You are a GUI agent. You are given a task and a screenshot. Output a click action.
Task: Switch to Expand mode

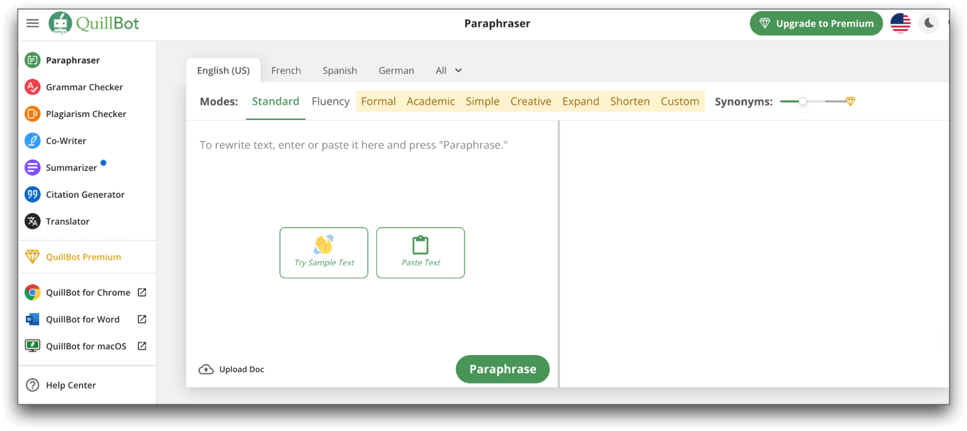click(580, 102)
